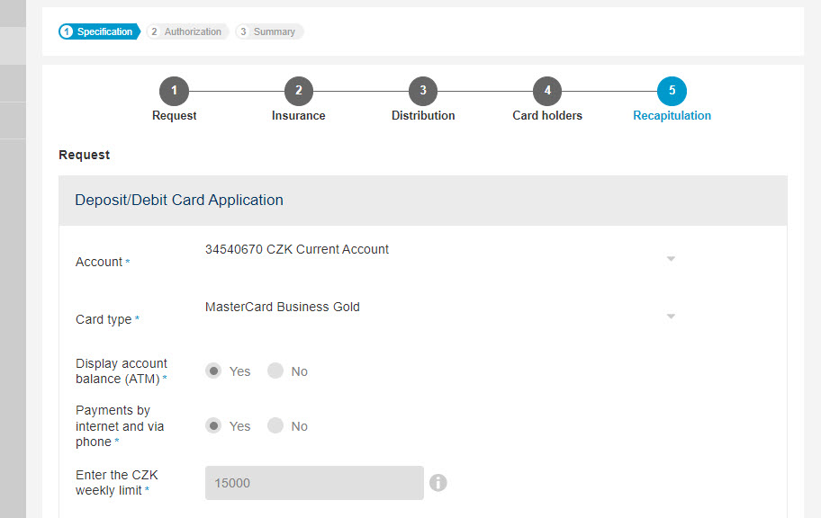Go to step 1 Request circle

coord(174,91)
